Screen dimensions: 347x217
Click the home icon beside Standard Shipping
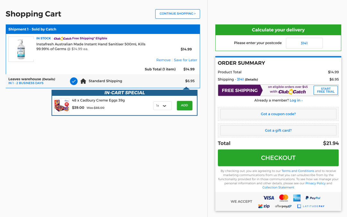[x=83, y=81]
